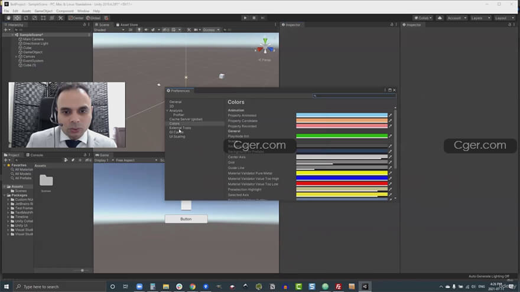
Task: Pick color with Property Candidate eyedropper
Action: pyautogui.click(x=391, y=121)
